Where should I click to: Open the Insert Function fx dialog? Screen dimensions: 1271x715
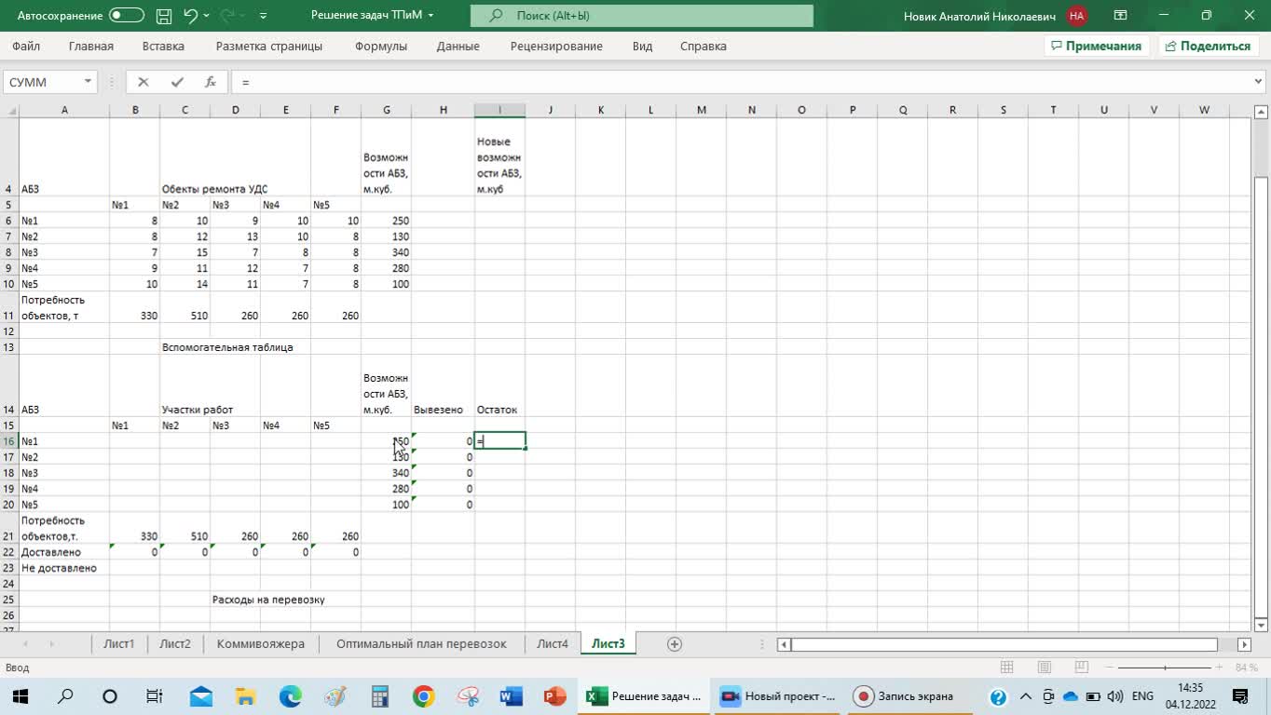click(x=211, y=82)
